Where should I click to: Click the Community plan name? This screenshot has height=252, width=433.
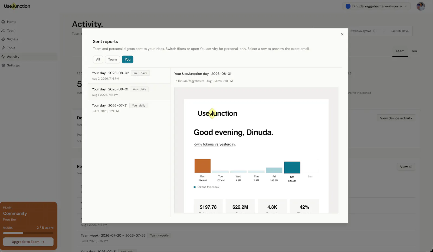coord(15,214)
